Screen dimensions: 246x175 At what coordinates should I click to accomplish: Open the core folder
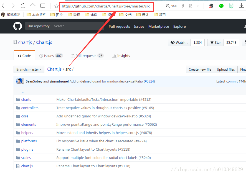coord(25,116)
